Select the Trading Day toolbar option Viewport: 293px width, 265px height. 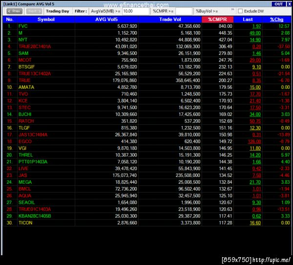coord(58,11)
